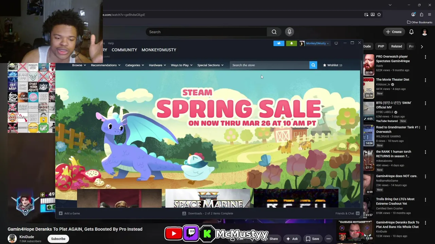Open the browser Extensions puzzle icon
This screenshot has width=435, height=244.
click(x=421, y=15)
